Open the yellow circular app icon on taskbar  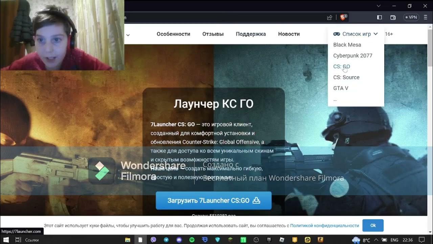(x=308, y=240)
